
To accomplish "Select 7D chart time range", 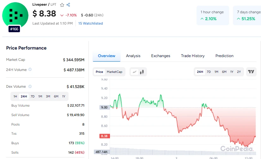I will 209,72.
